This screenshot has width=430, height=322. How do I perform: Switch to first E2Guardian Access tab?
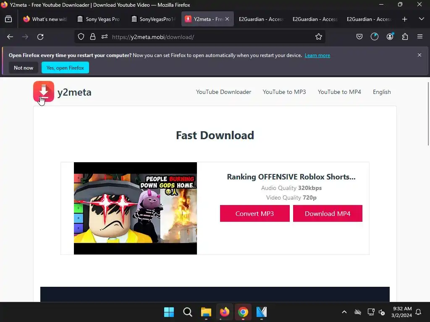pos(261,19)
